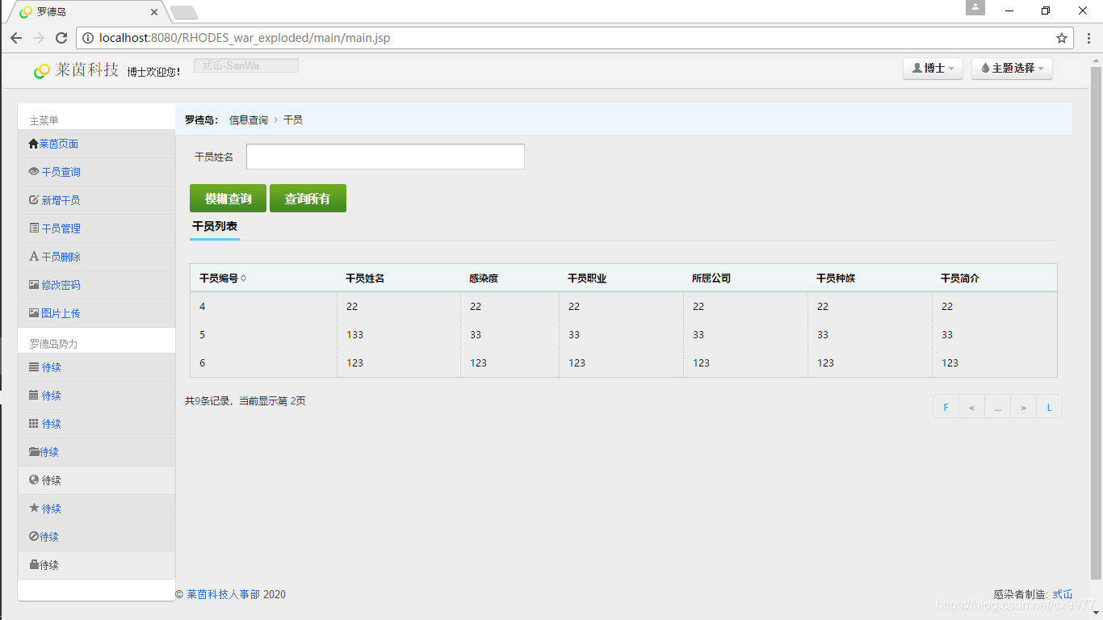
Task: Bookmark this page with the star icon
Action: tap(1062, 38)
